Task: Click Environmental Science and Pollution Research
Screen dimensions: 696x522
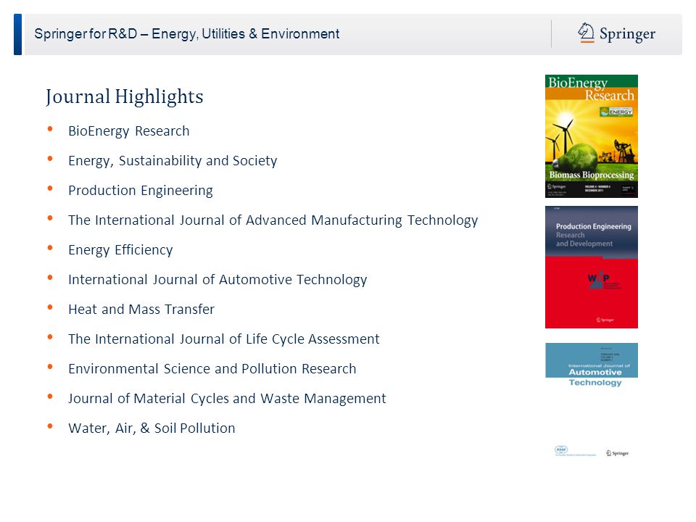Action: tap(212, 369)
